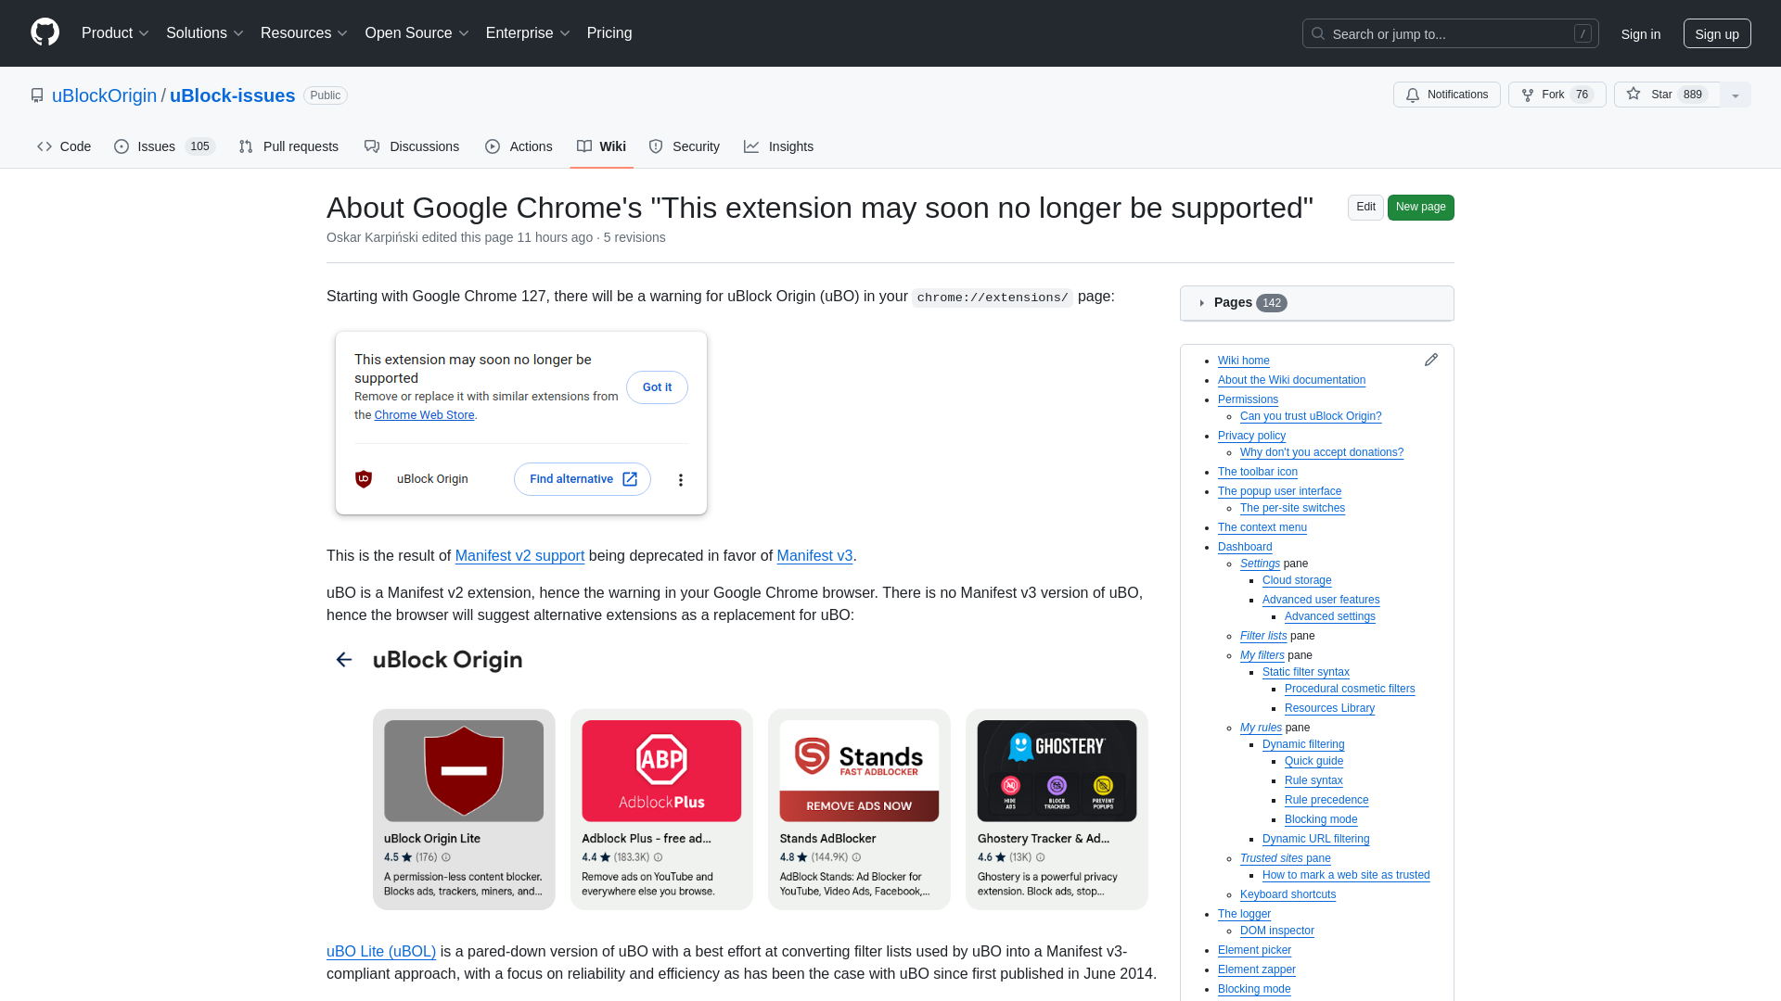Click the Pricing link
1781x1001 pixels.
tap(609, 32)
